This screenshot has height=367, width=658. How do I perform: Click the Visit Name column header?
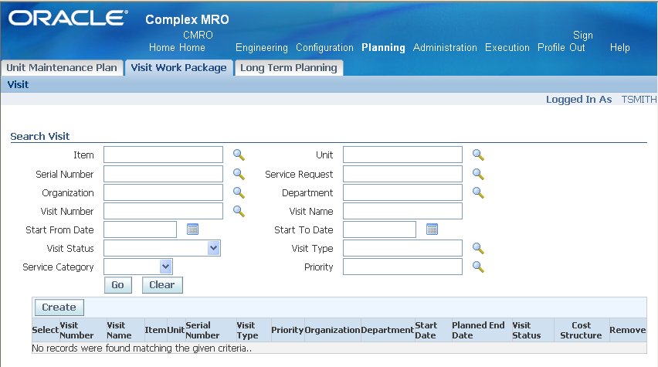tap(119, 330)
